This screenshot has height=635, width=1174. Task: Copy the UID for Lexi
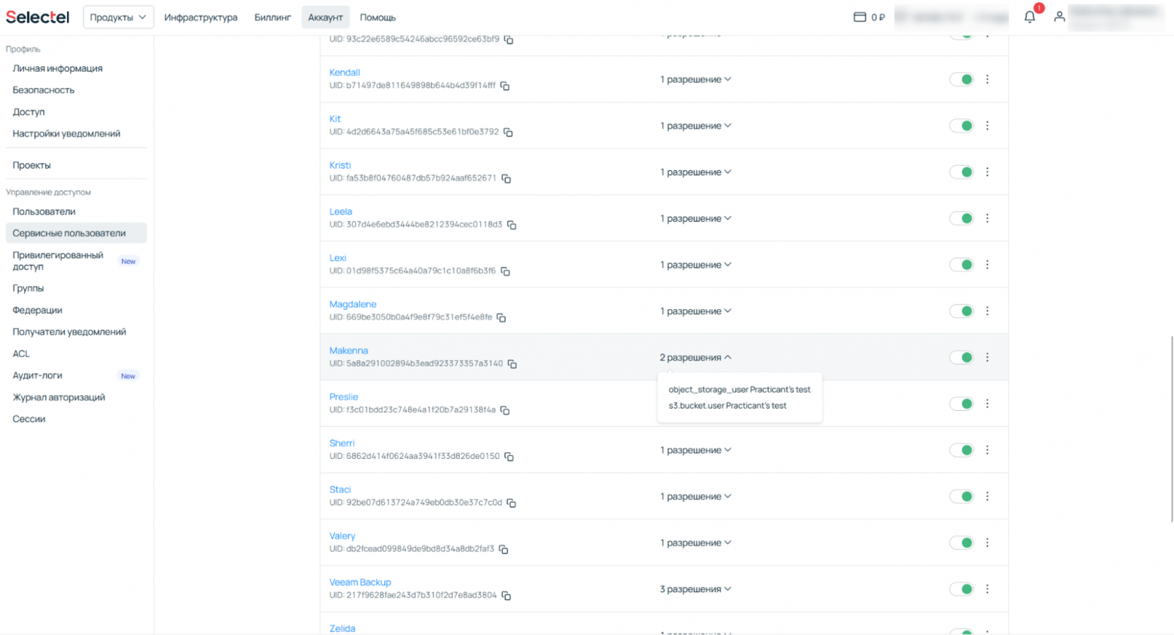506,272
